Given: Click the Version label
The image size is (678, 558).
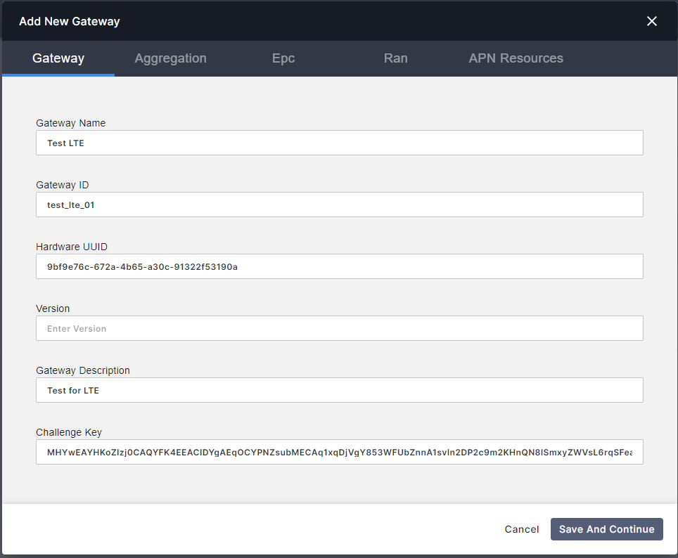Looking at the screenshot, I should tap(53, 309).
